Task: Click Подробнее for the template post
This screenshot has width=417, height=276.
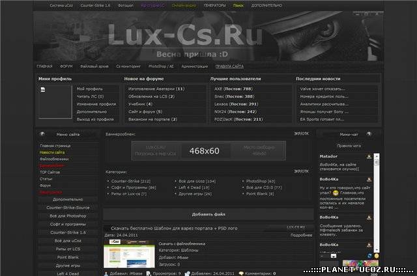Action: (301, 235)
